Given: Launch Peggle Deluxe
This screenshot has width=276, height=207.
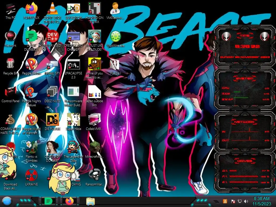Looking at the screenshot, I should coord(31,67).
